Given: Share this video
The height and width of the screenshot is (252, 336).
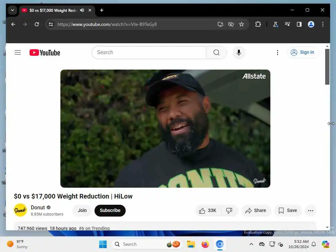Looking at the screenshot, I should pyautogui.click(x=256, y=211).
